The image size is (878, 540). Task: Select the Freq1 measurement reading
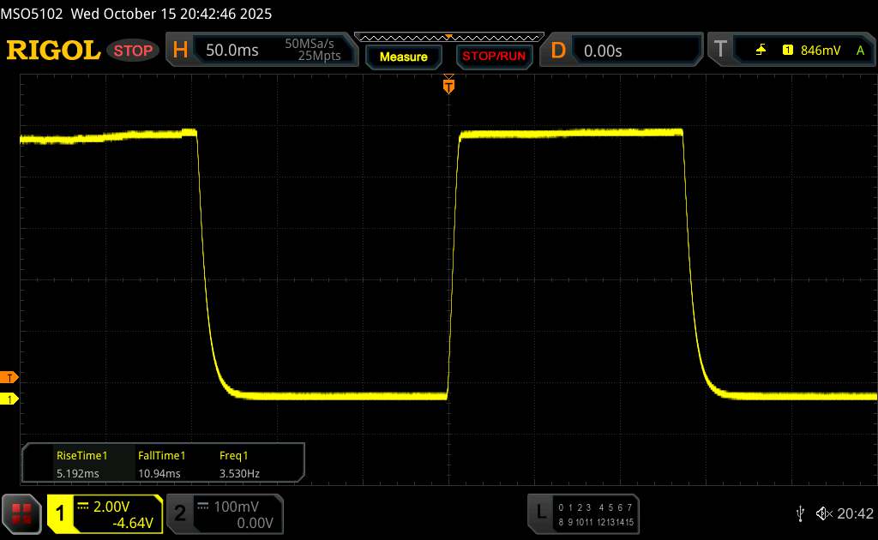pos(239,465)
